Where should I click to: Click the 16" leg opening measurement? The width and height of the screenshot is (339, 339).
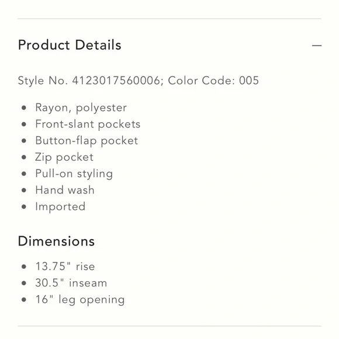click(79, 300)
